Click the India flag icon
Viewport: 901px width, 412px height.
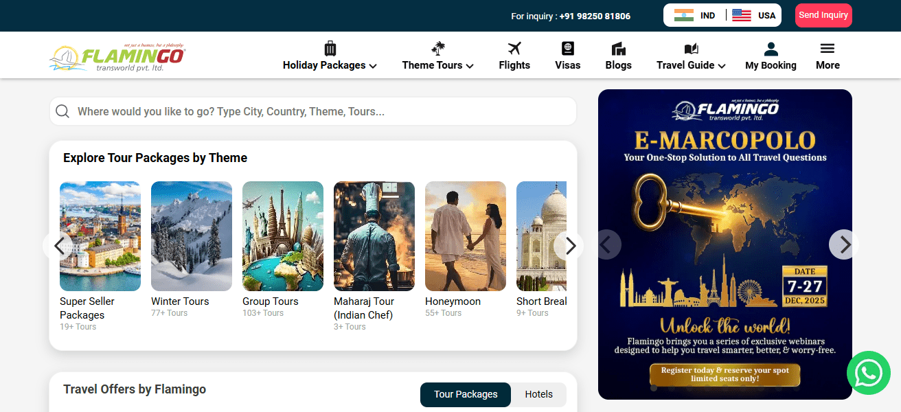(683, 15)
